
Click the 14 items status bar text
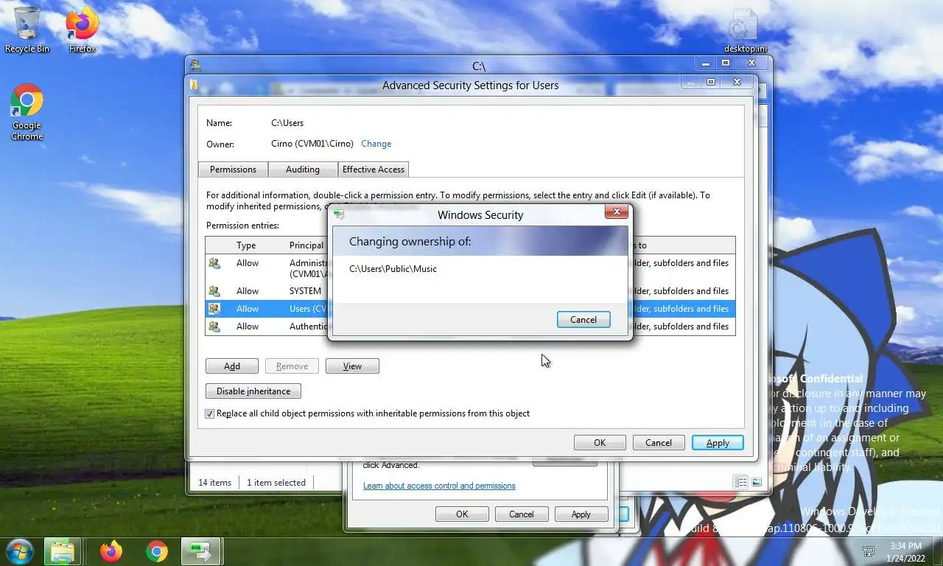tap(214, 483)
